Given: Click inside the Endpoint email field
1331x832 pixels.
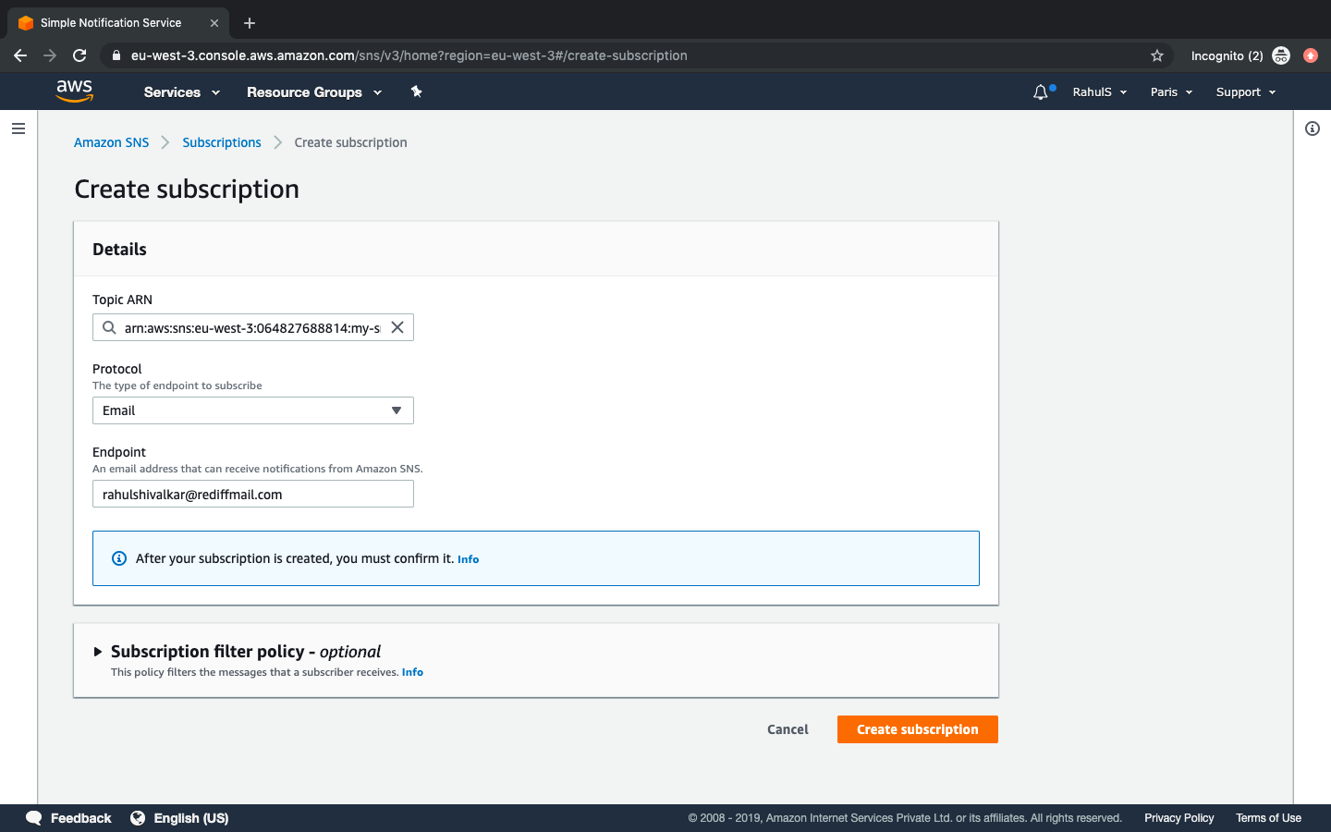Looking at the screenshot, I should click(252, 494).
